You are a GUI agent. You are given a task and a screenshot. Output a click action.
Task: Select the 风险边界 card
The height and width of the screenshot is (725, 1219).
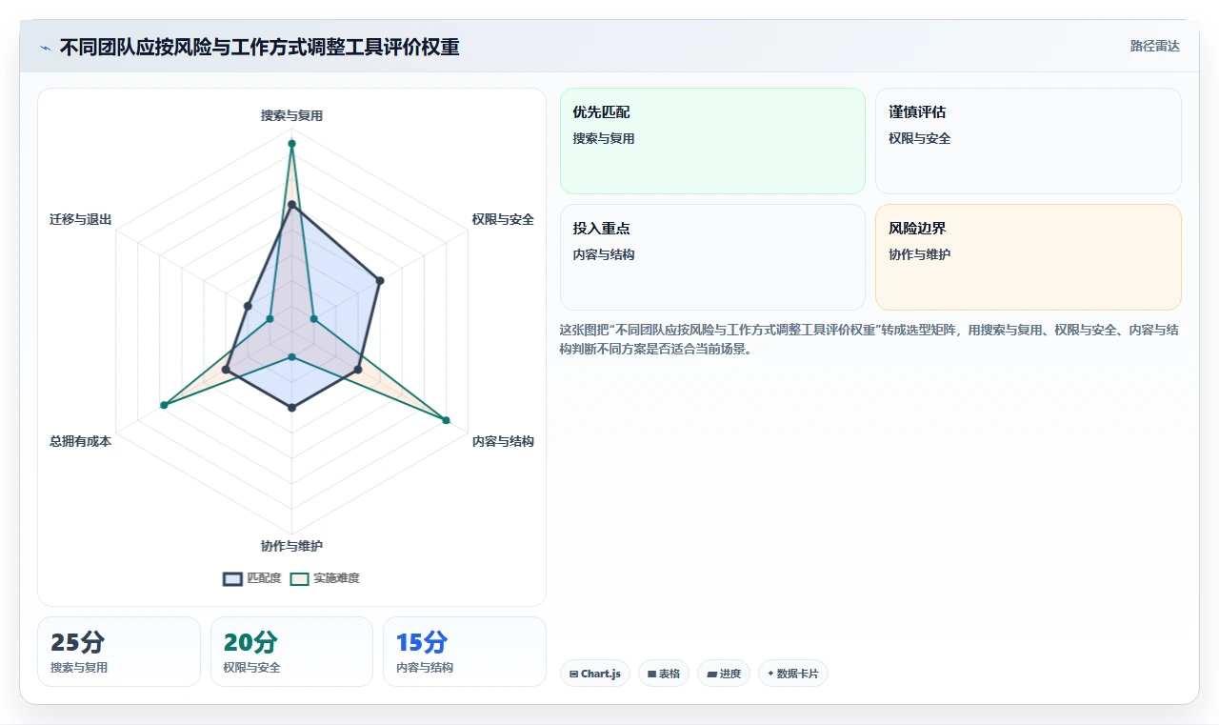coord(1029,257)
